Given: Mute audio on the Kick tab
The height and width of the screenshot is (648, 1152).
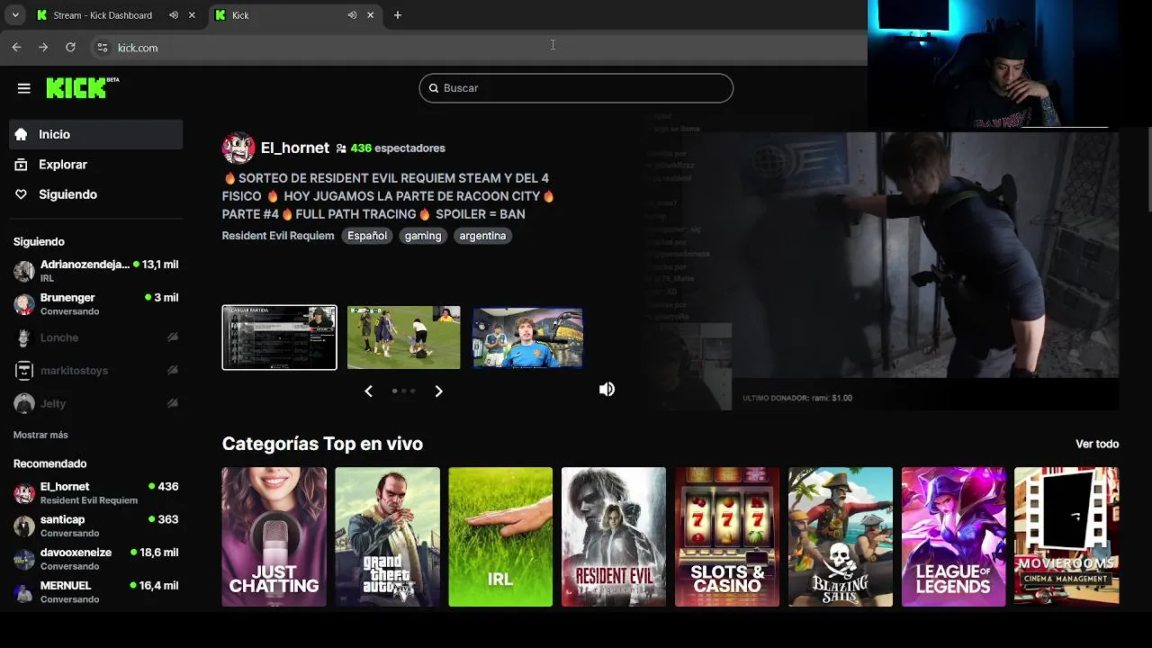Looking at the screenshot, I should (x=352, y=15).
